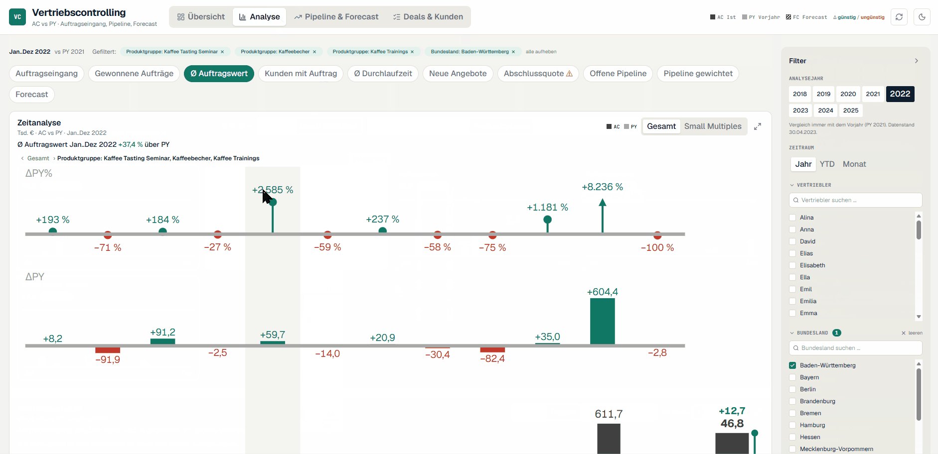This screenshot has height=454, width=938.
Task: Click the Bundesland suchen input field
Action: tap(856, 348)
